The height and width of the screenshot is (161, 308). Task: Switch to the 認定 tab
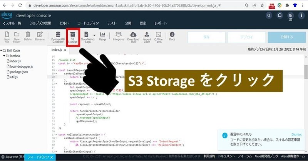pyautogui.click(x=143, y=23)
